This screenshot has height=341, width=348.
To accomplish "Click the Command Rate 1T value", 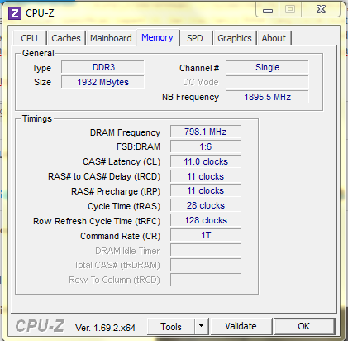I will (x=206, y=235).
